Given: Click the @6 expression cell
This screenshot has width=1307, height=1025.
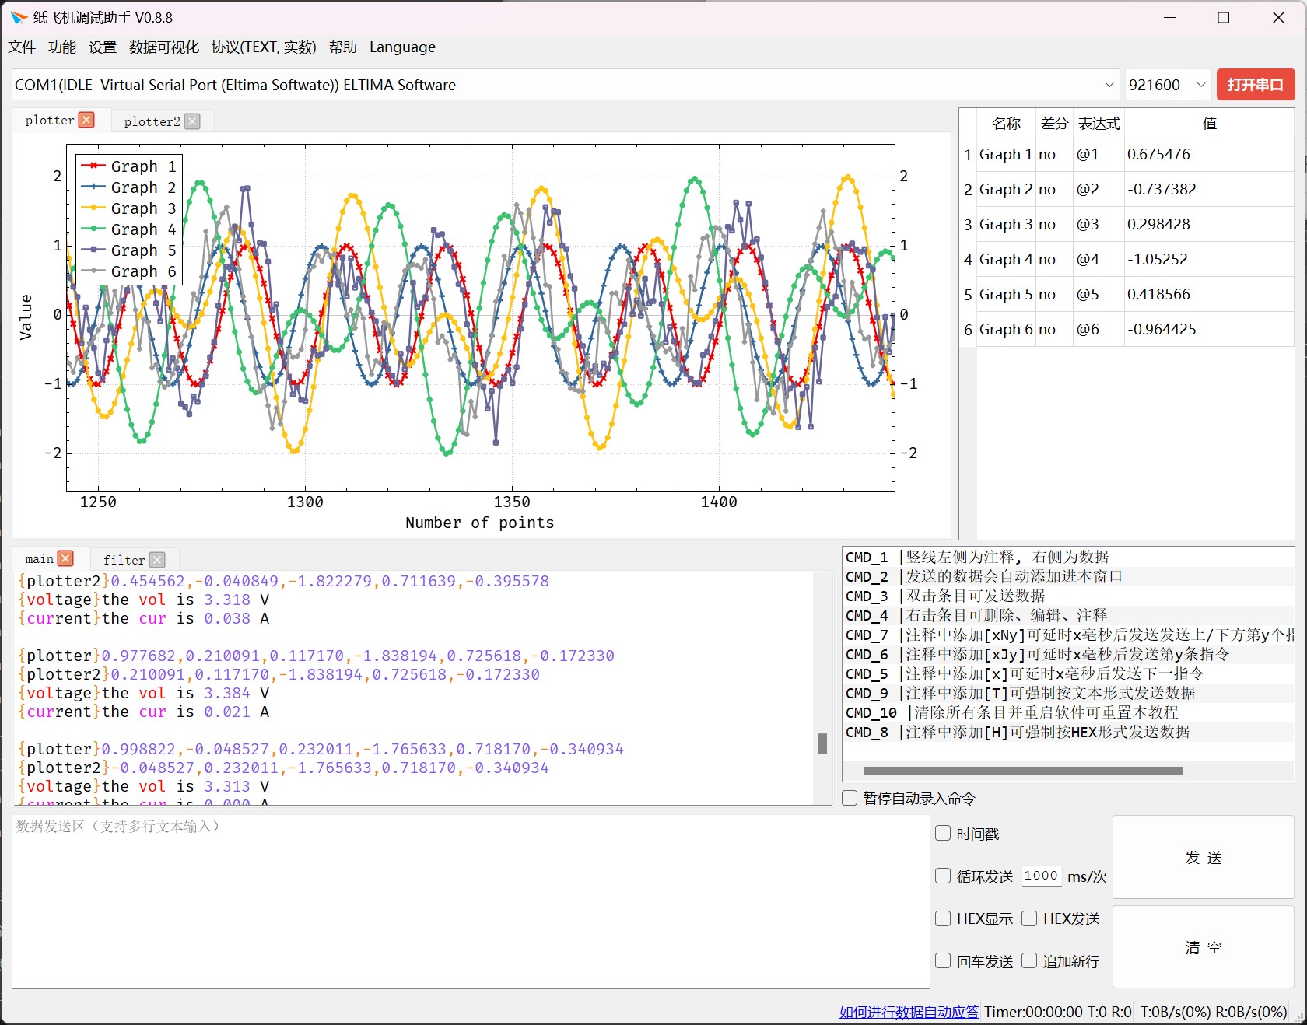Looking at the screenshot, I should point(1099,329).
